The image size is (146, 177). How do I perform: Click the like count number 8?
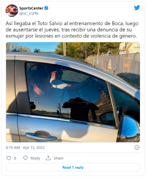click(x=15, y=158)
